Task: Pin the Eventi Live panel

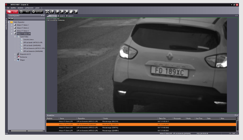Action: click(x=235, y=115)
